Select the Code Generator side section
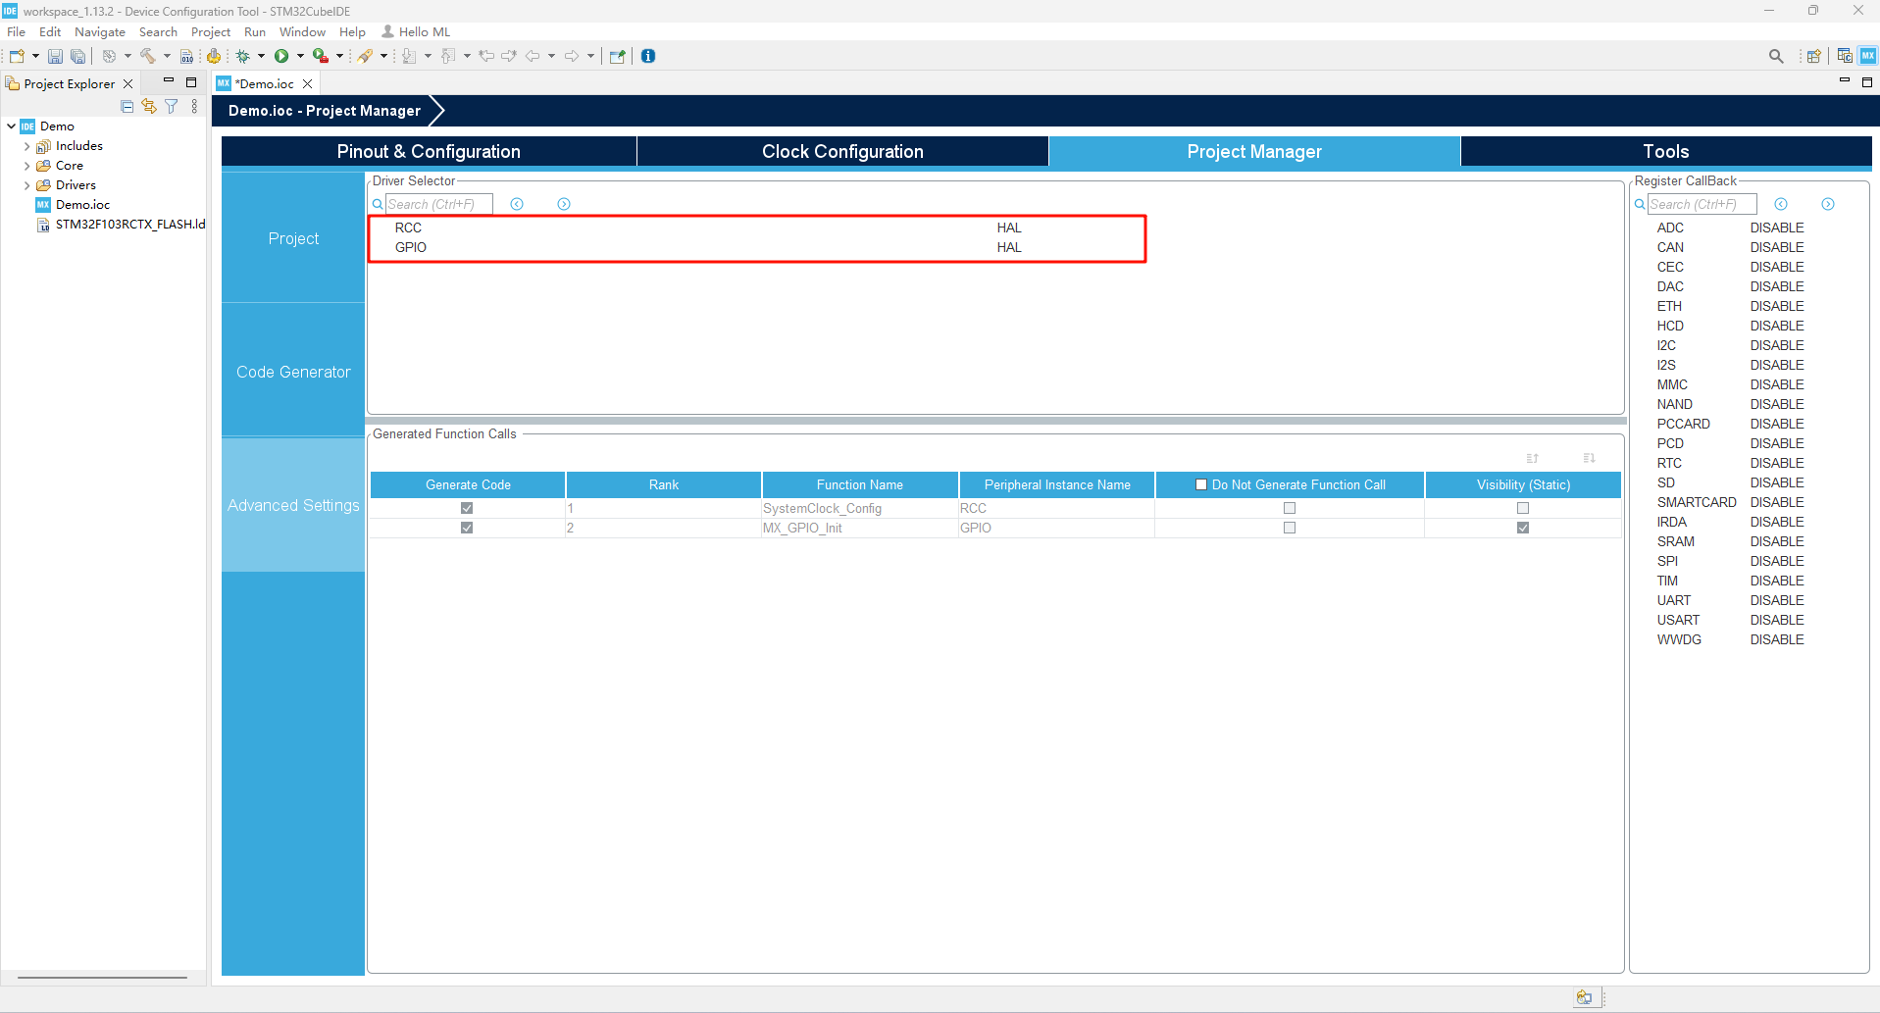Image resolution: width=1880 pixels, height=1013 pixels. point(293,372)
